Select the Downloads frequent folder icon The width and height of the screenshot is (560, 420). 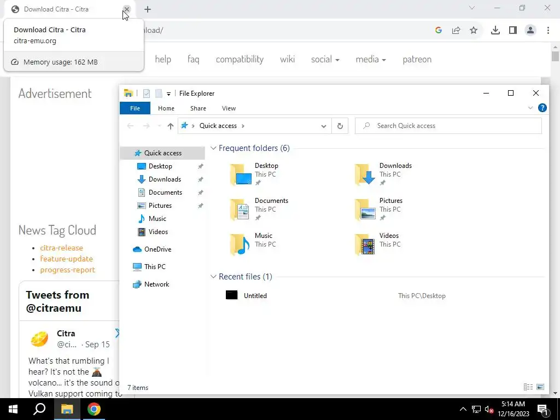365,174
